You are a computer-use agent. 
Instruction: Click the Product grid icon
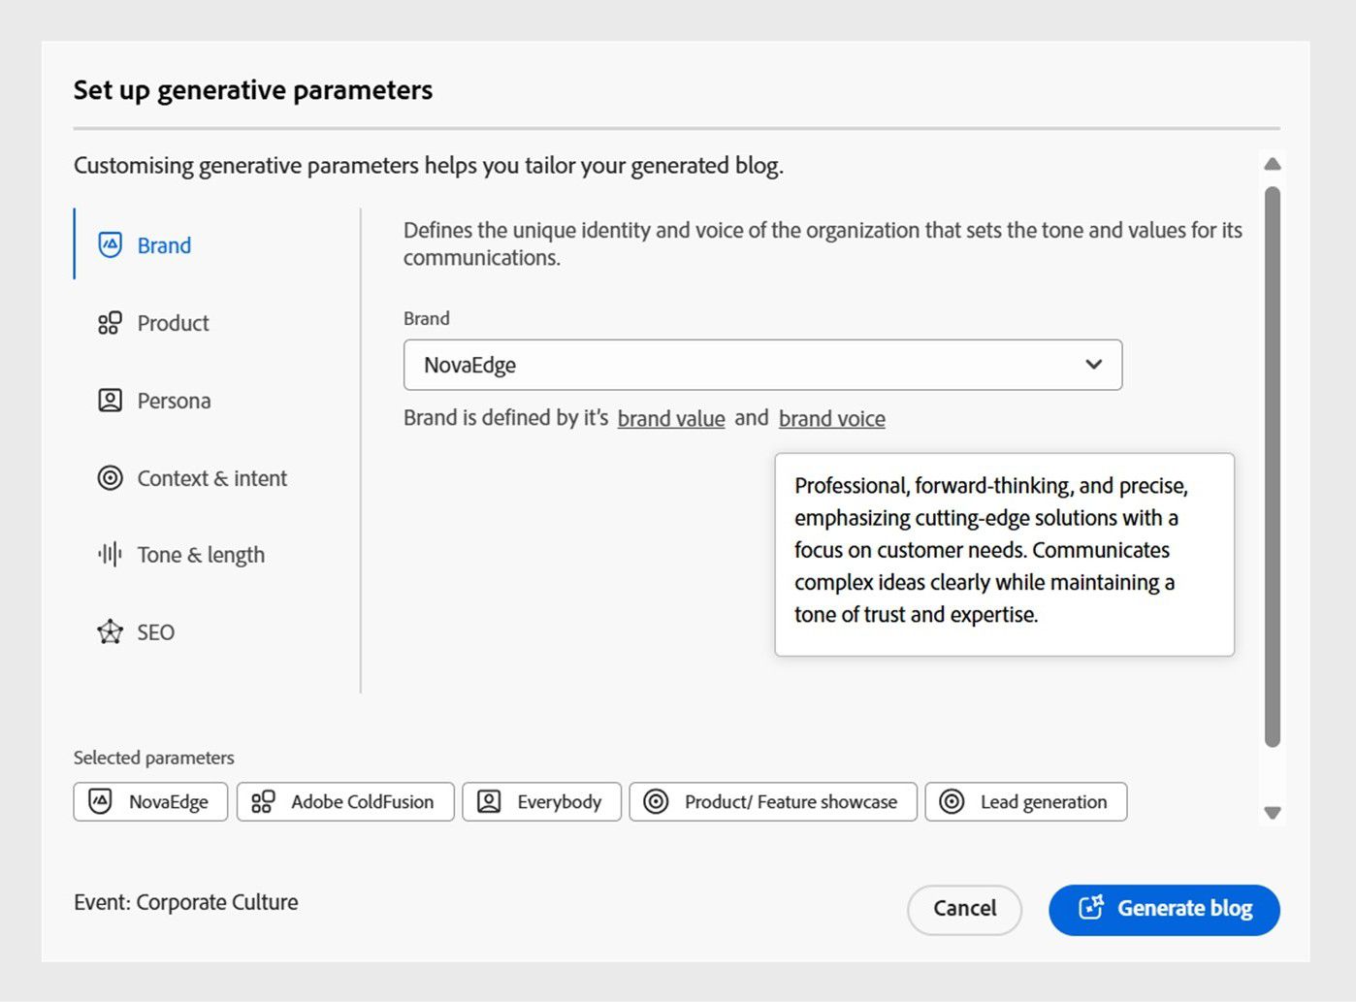pos(109,323)
